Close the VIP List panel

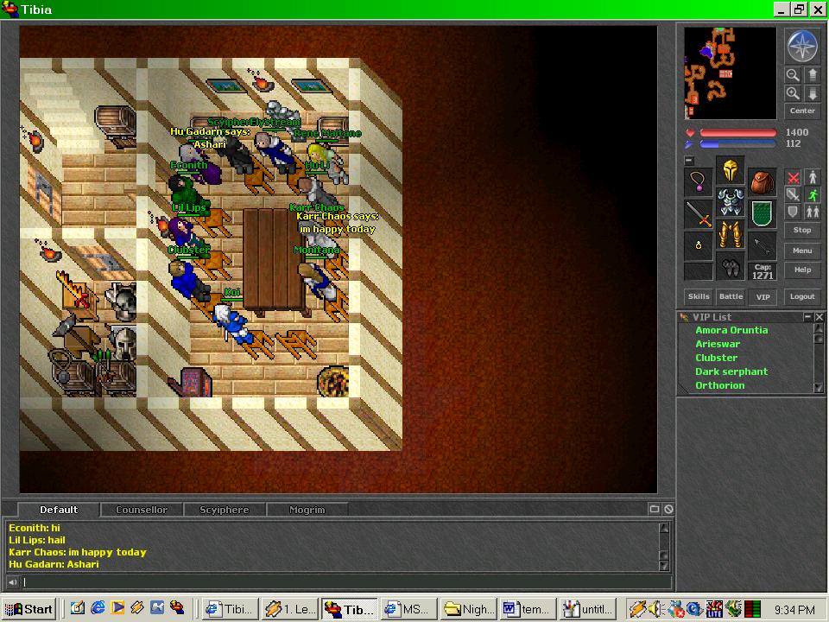tap(819, 317)
